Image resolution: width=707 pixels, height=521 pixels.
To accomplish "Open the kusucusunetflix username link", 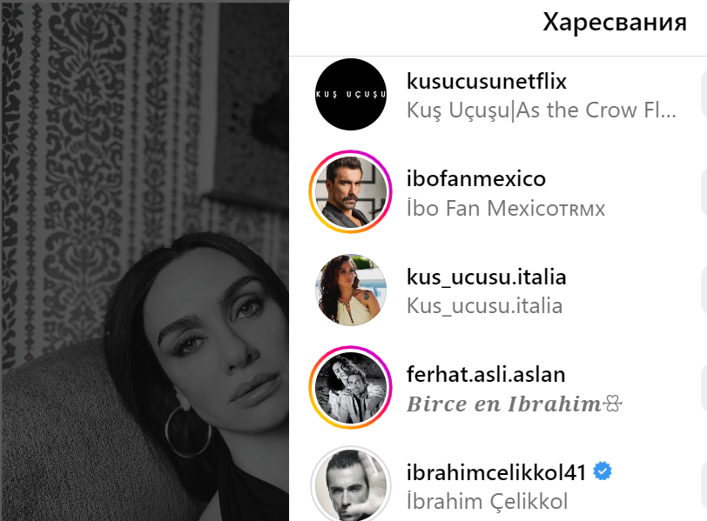I will click(x=487, y=82).
